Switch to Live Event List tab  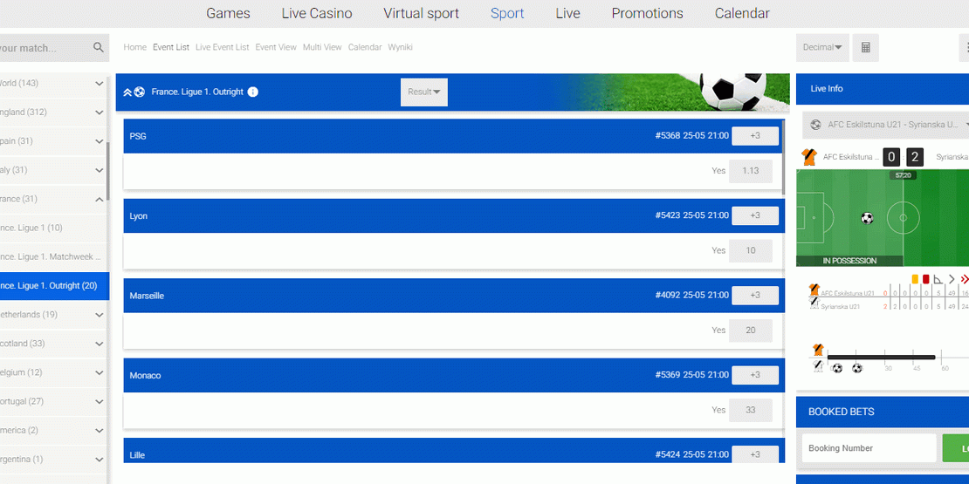pyautogui.click(x=223, y=47)
